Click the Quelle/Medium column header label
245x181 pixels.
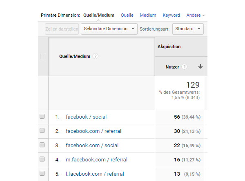pos(75,56)
